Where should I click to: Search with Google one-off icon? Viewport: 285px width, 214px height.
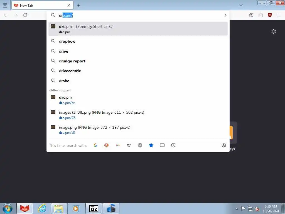pos(95,145)
